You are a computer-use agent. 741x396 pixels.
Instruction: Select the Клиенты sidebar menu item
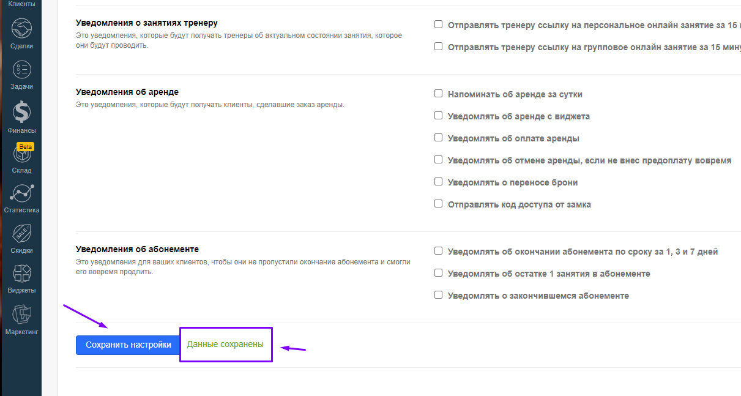tap(22, 4)
